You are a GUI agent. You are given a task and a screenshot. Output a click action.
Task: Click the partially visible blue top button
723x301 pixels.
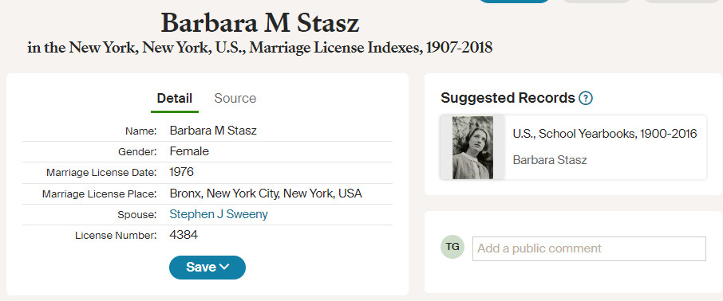[514, 2]
